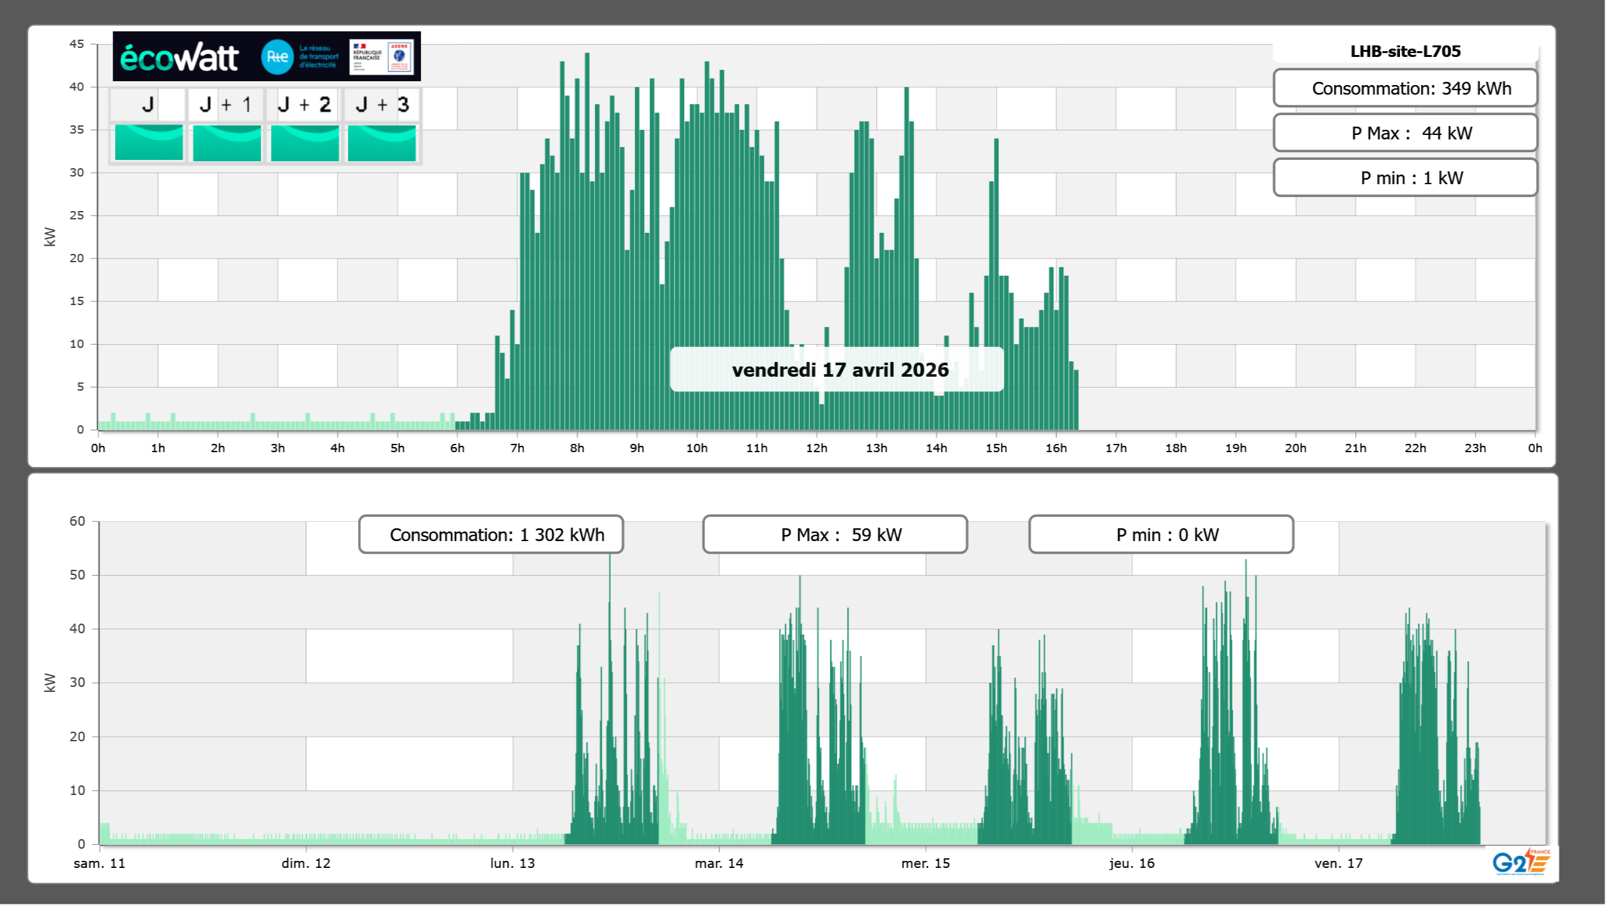Click the LHB-site-L705 site title
1606x905 pixels.
(x=1405, y=51)
